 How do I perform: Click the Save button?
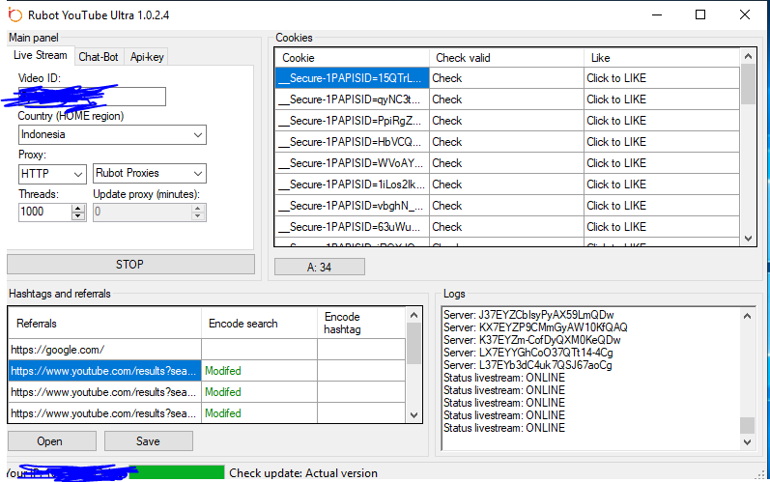(x=148, y=441)
